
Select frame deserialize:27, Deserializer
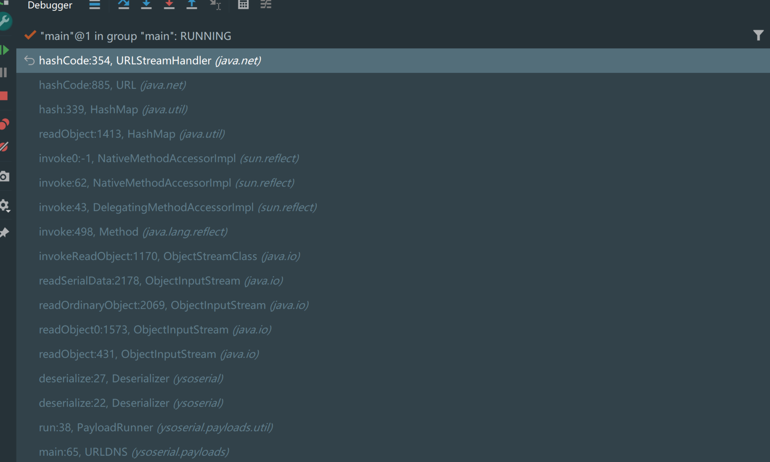click(x=393, y=379)
